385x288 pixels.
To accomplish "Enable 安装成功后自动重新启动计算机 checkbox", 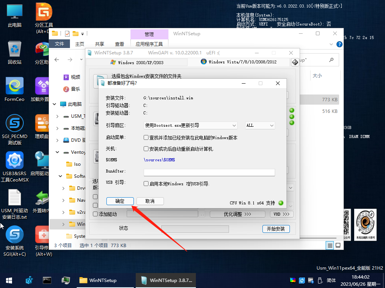I will pos(146,149).
